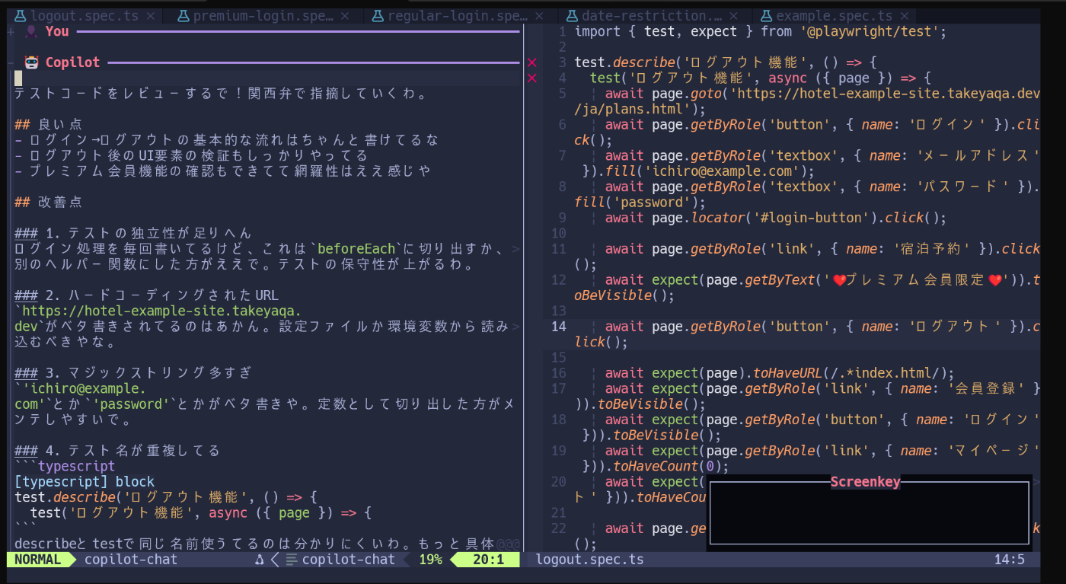Click the '## 改善点' heading

(x=49, y=202)
